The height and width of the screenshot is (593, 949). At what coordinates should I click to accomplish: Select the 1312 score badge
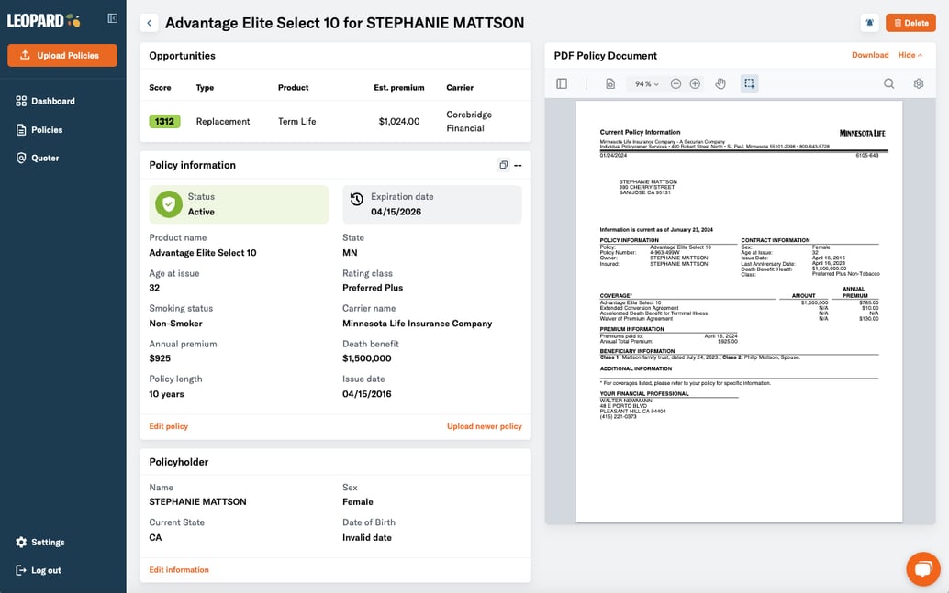click(x=165, y=121)
